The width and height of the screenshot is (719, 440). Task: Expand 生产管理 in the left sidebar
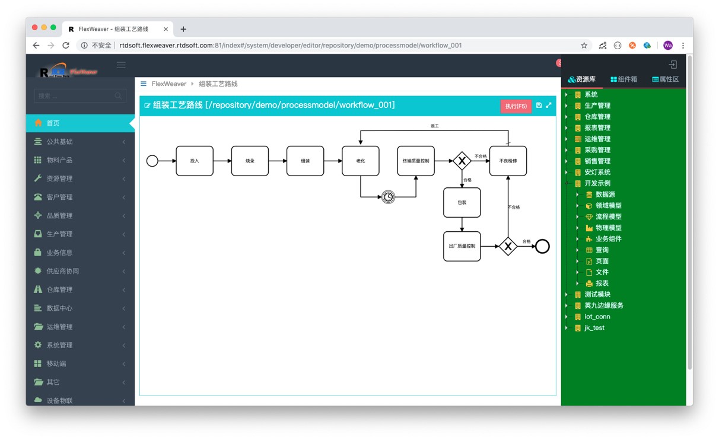click(80, 234)
